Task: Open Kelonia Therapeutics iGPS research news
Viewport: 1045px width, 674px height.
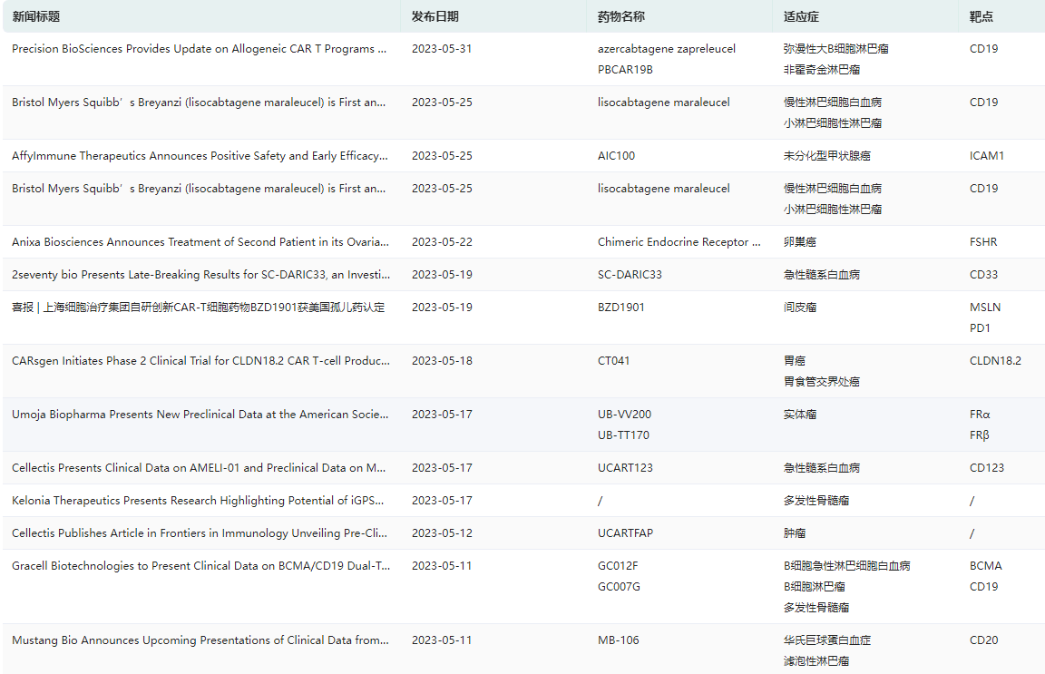Action: [x=198, y=501]
